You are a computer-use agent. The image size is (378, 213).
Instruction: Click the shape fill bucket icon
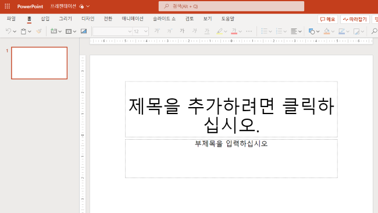(x=327, y=31)
